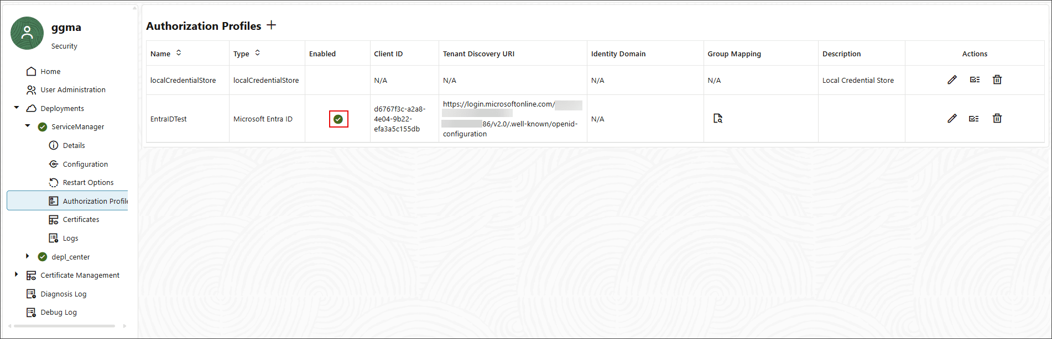The image size is (1052, 339).
Task: Select depl_center deployment
Action: pos(70,257)
